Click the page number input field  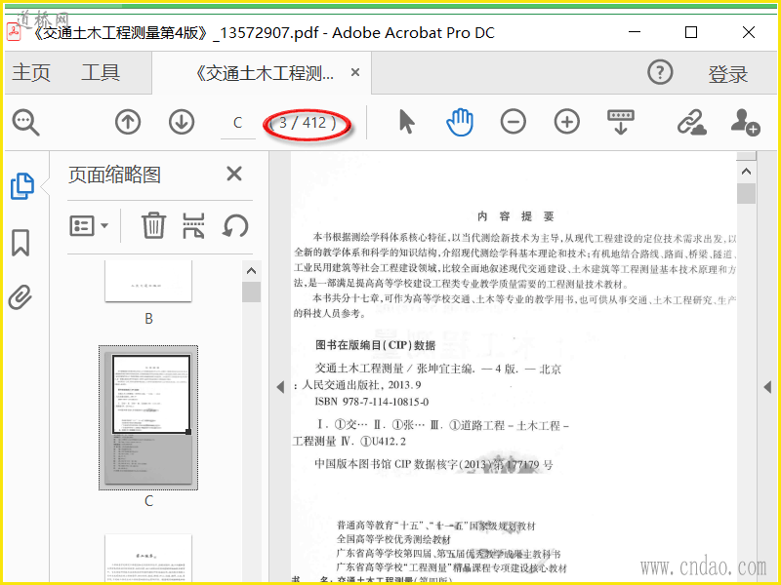(x=238, y=123)
